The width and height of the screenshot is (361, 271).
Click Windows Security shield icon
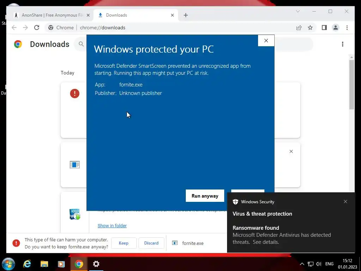coord(235,201)
